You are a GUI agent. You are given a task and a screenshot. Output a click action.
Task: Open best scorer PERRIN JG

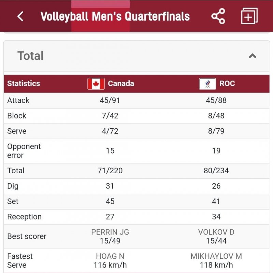110,232
